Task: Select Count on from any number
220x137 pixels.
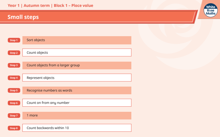Action: [77, 103]
